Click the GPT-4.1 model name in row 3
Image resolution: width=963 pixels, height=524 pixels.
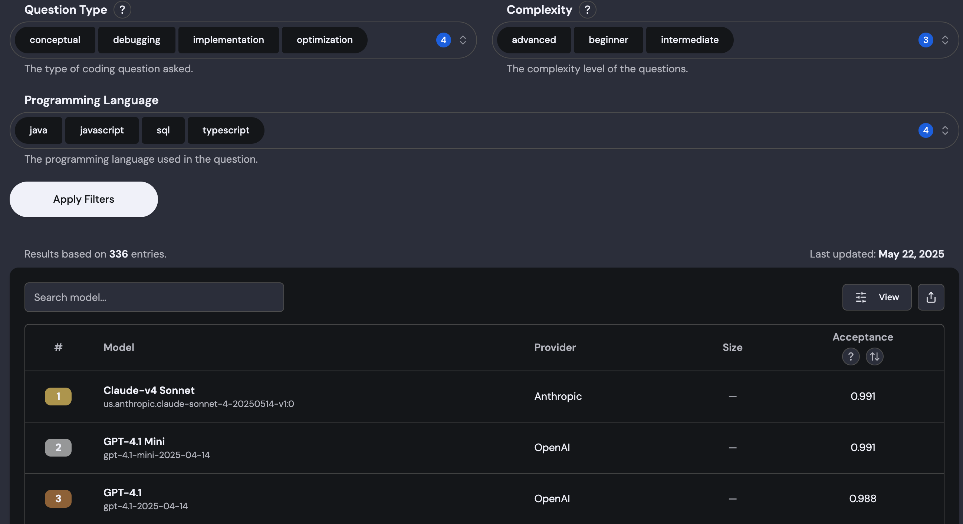point(123,493)
